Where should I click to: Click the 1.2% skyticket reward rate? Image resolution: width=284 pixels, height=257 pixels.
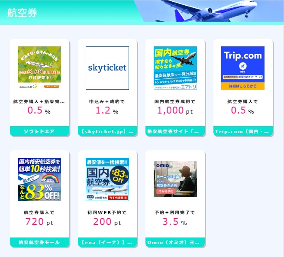tap(107, 110)
